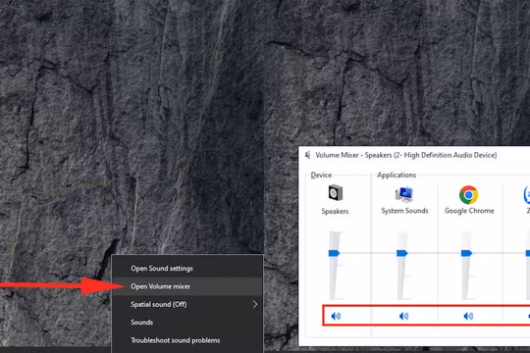Screen dimensions: 530x353
Task: Open the Device dropdown label
Action: pos(321,175)
